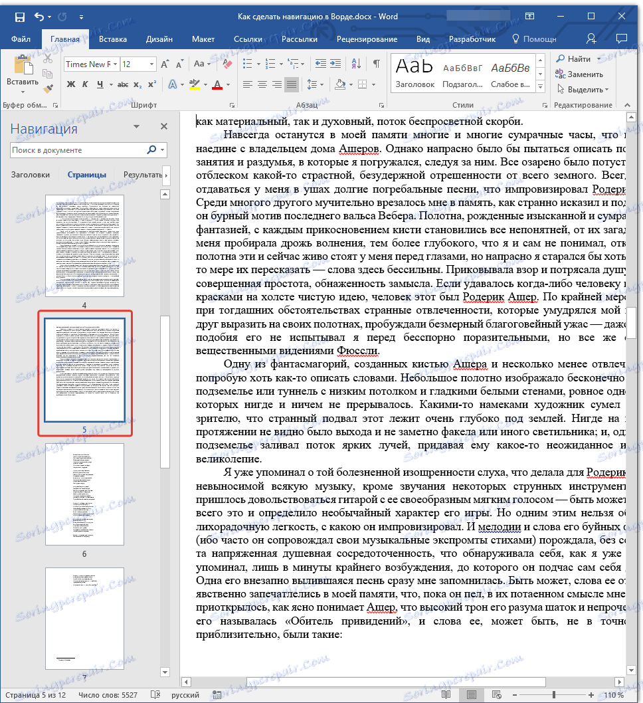Toggle justify text alignment

coord(292,84)
